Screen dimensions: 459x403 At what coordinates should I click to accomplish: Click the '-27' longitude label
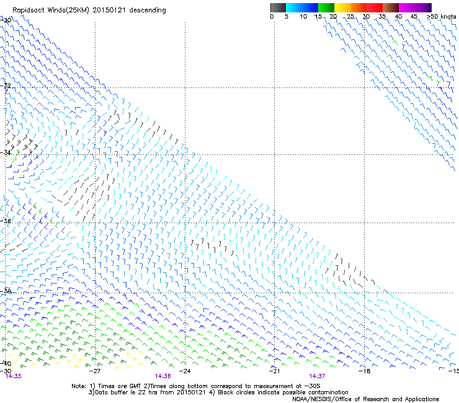coord(94,371)
